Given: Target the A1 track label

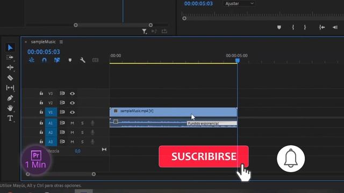Looking at the screenshot, I should [51, 123].
